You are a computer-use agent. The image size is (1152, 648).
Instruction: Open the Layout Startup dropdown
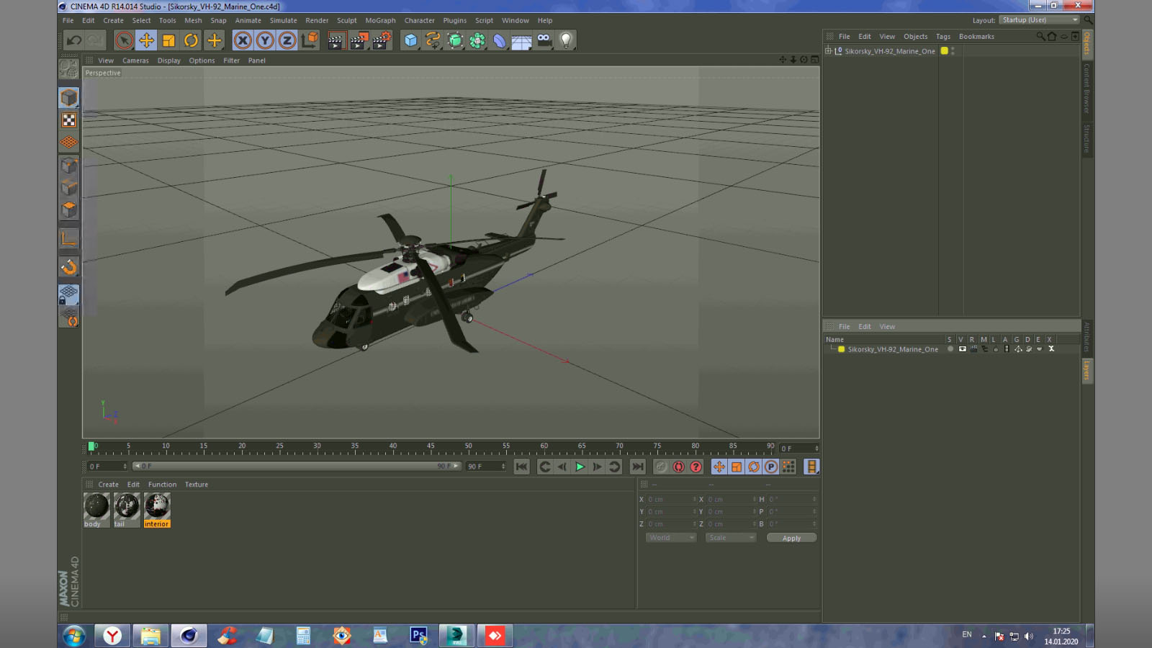(1040, 20)
